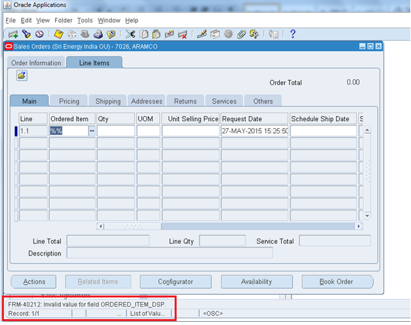Click the Attachments paperclip icon
This screenshot has height=325, width=411.
click(x=241, y=34)
